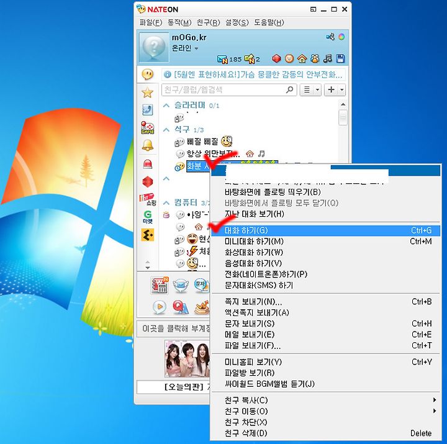Viewport: 447px width, 444px height.
Task: Click the music note icon in profile bar
Action: click(328, 59)
